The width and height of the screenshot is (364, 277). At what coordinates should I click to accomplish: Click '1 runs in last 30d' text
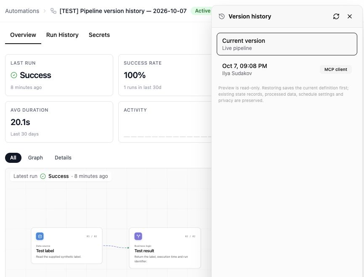pyautogui.click(x=143, y=87)
